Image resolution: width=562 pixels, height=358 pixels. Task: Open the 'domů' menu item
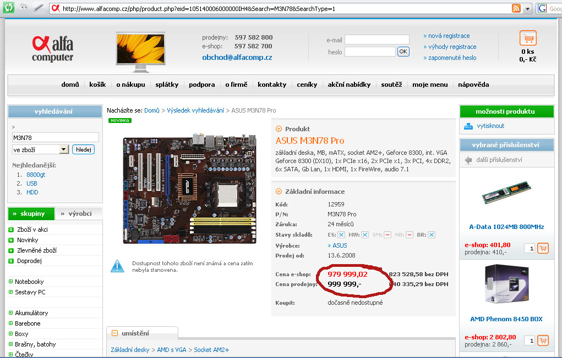pos(70,85)
